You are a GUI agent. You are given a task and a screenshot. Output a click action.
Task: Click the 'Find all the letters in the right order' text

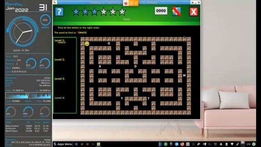coord(79,28)
